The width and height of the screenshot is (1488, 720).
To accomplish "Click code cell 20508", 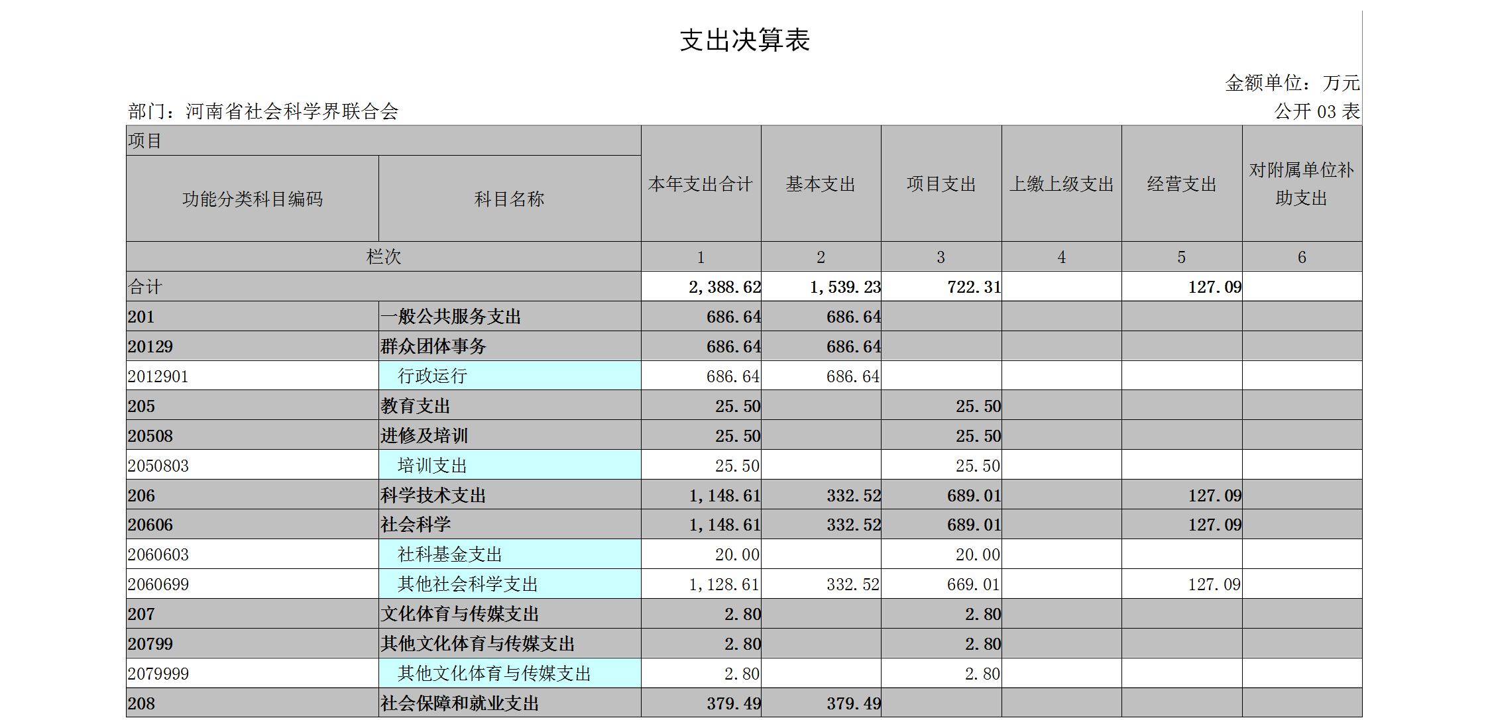I will point(253,435).
